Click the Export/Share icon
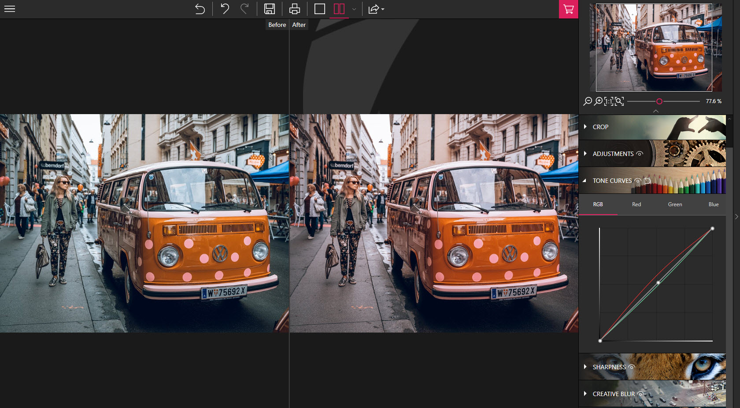740x408 pixels. [x=374, y=9]
